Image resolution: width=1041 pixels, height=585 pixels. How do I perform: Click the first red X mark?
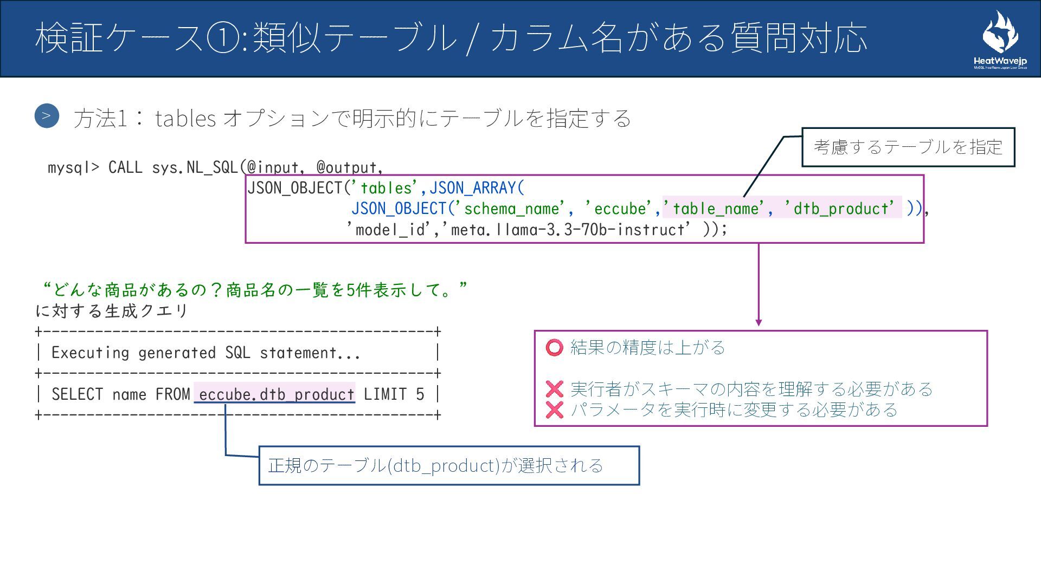[554, 389]
